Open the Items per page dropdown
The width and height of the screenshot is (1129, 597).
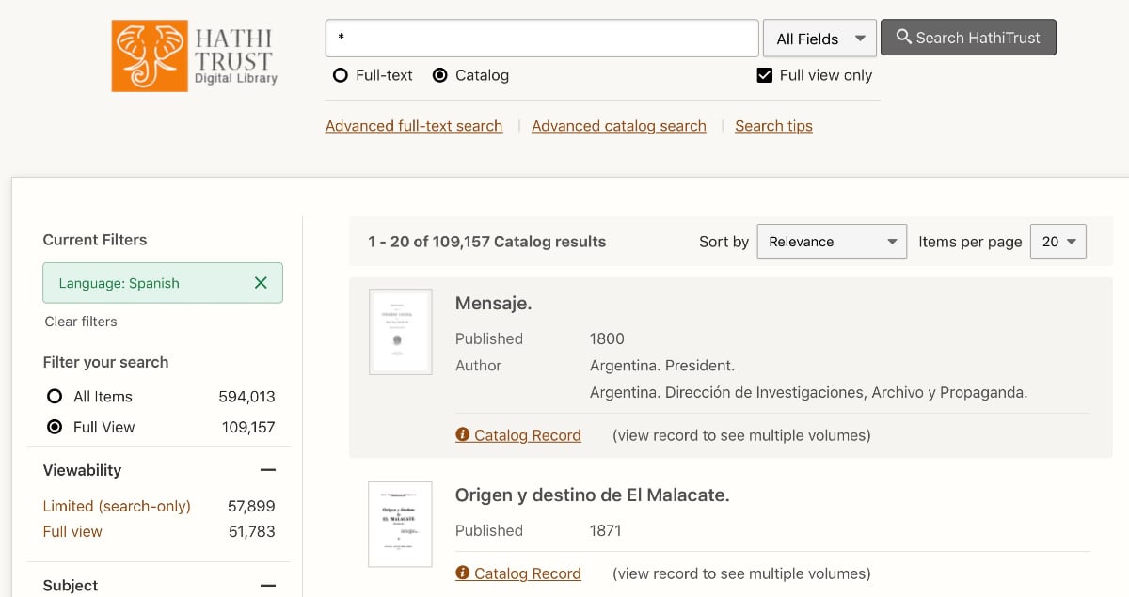1058,242
